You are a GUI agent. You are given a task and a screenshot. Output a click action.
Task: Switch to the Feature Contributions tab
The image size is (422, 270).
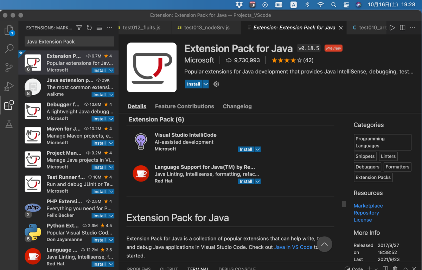(x=184, y=106)
